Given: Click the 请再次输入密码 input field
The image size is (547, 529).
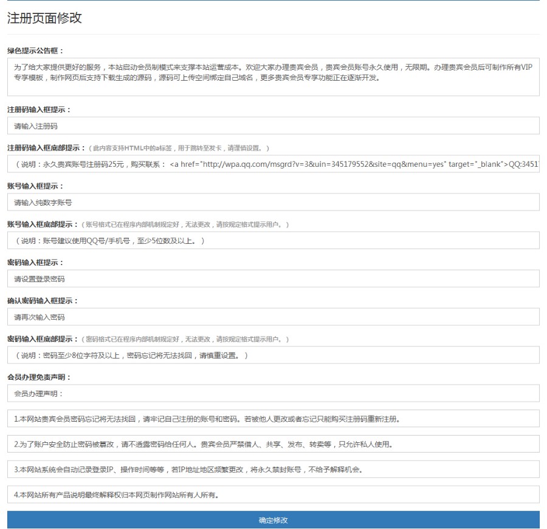Looking at the screenshot, I should coord(273,317).
